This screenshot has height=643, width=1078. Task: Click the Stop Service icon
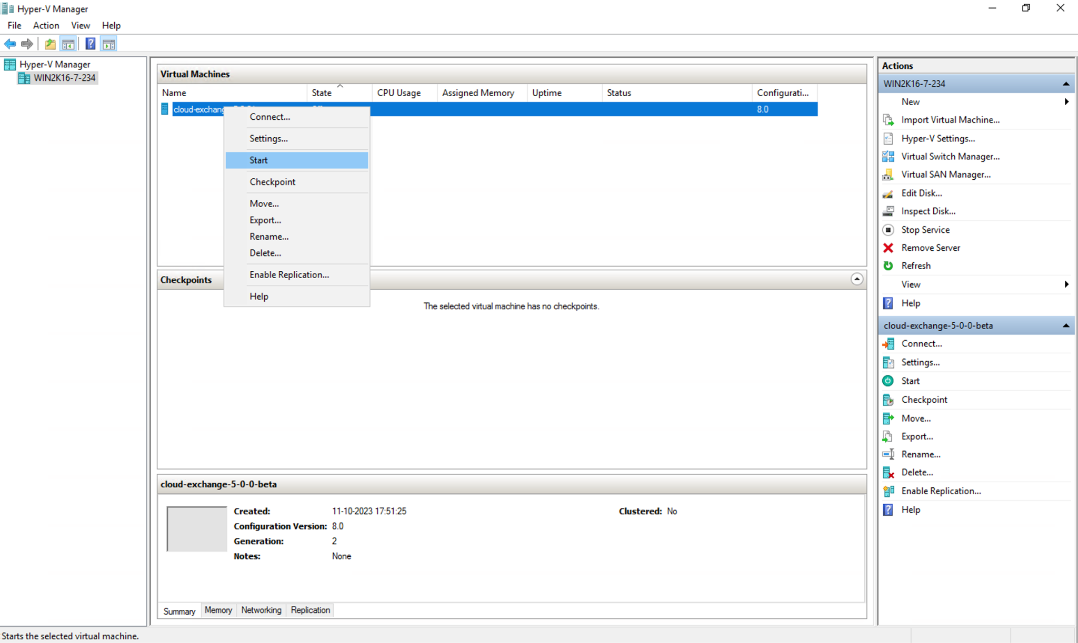point(889,230)
